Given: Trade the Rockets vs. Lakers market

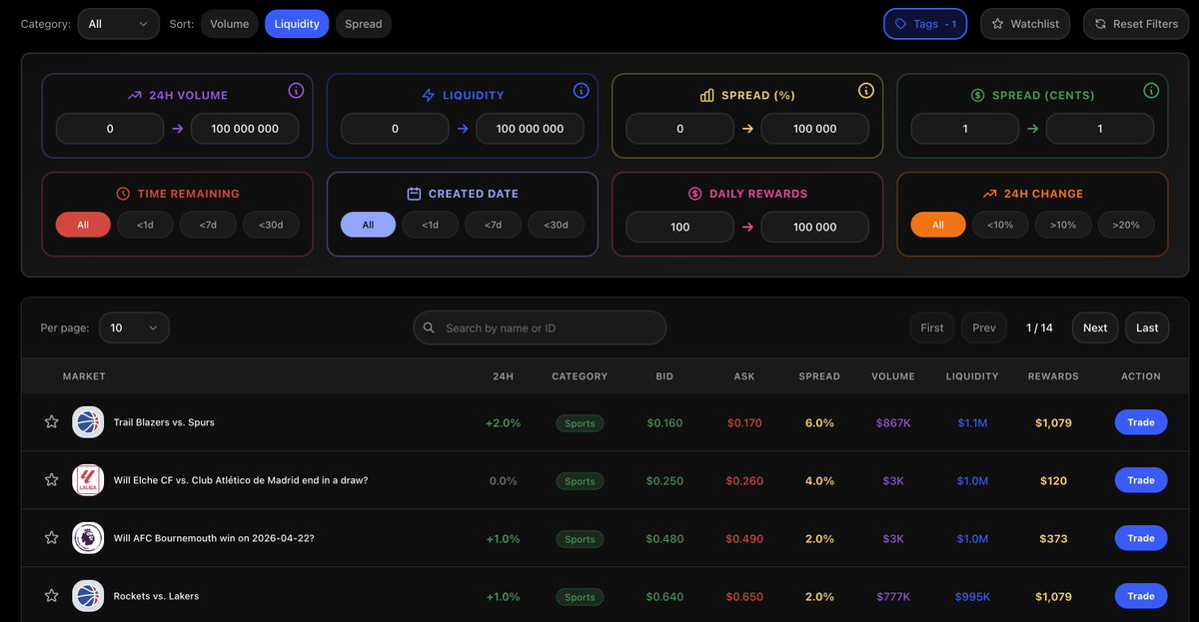Looking at the screenshot, I should click(1141, 596).
